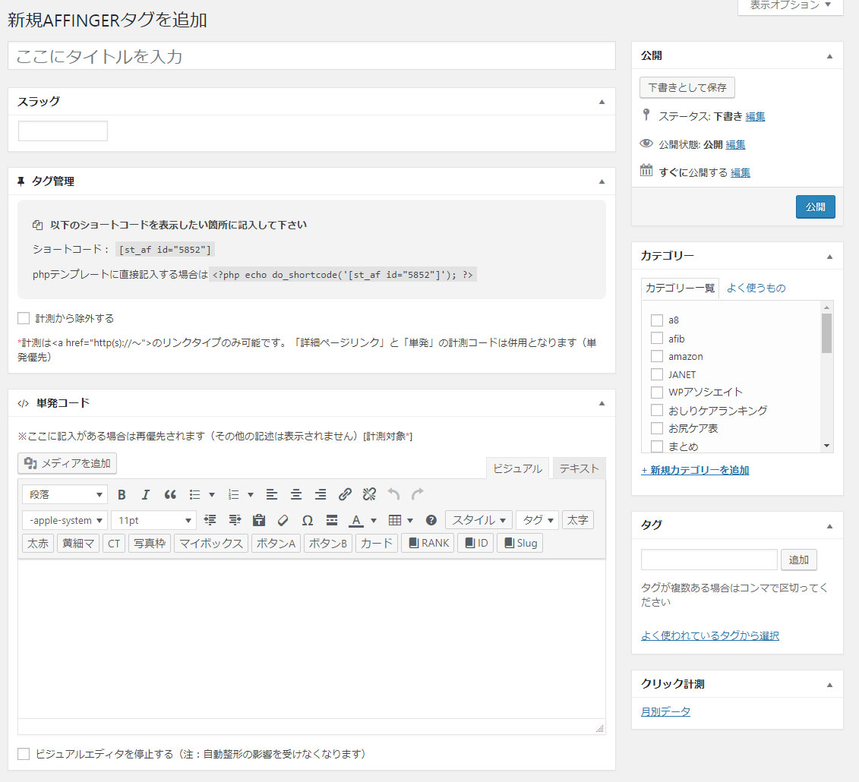The height and width of the screenshot is (782, 859).
Task: Open 月別データ link
Action: point(665,711)
